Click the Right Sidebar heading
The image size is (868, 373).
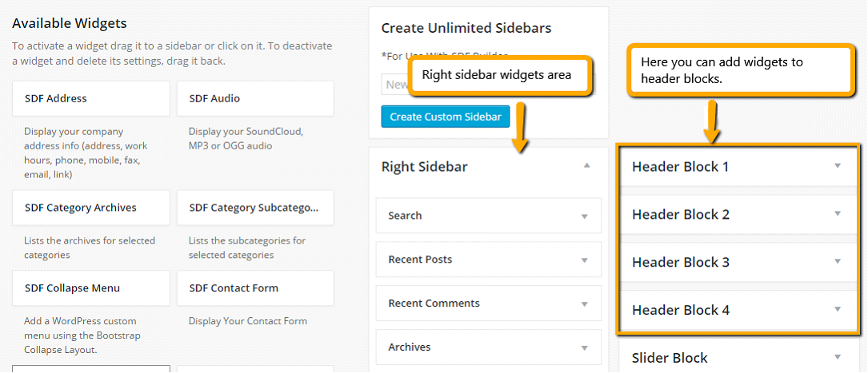point(424,166)
